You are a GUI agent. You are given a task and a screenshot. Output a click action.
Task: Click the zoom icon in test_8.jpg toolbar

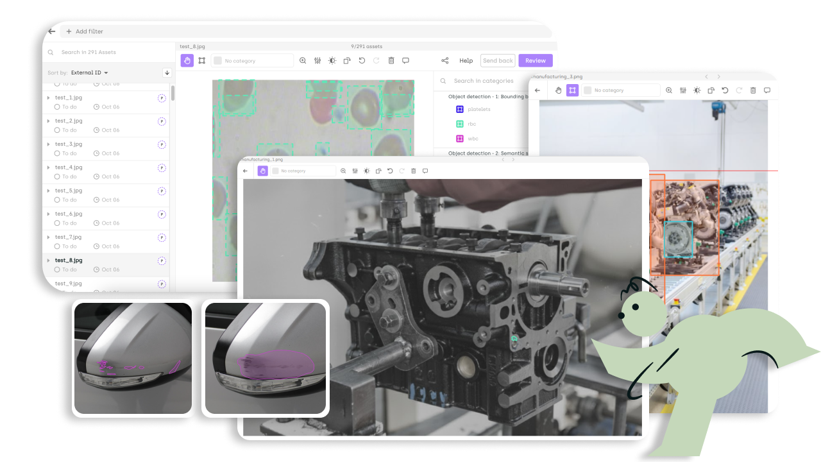303,60
